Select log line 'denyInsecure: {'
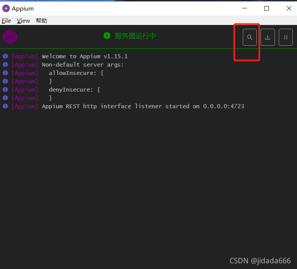 click(74, 90)
